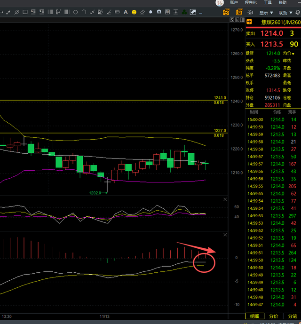Click the 15:00:00 trade row

[x=273, y=119]
